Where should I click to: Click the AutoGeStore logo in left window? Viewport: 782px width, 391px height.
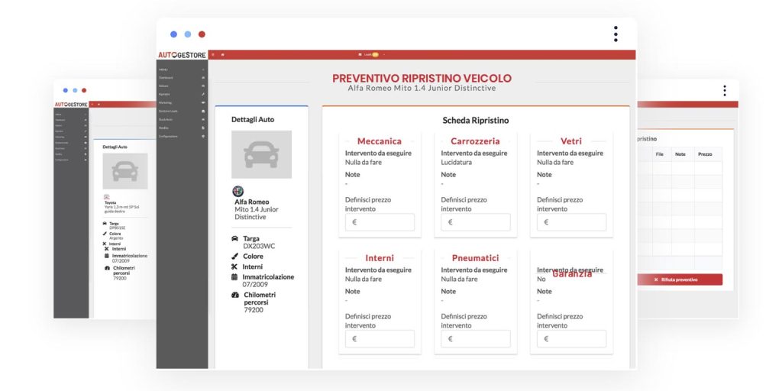click(71, 104)
